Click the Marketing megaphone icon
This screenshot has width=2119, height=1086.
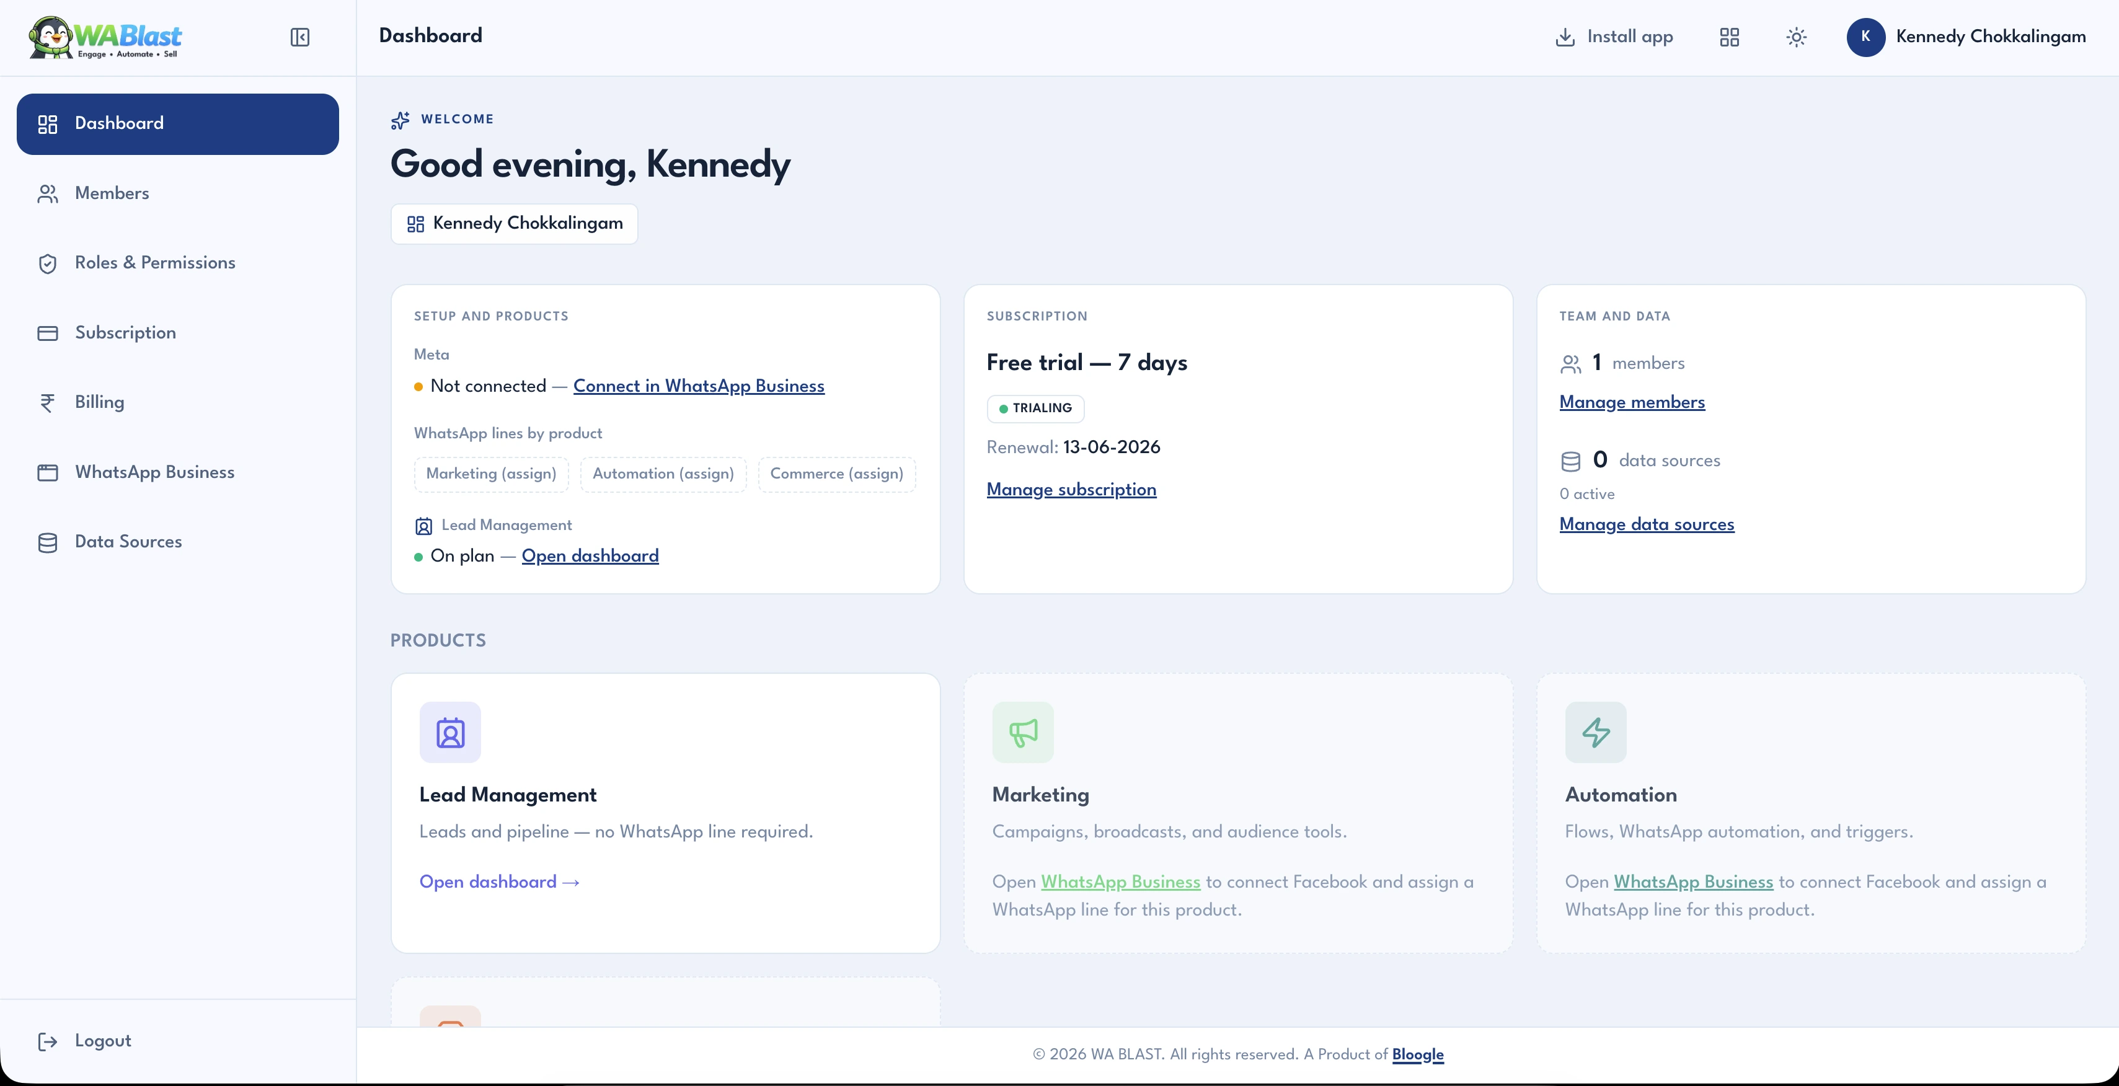pos(1022,732)
